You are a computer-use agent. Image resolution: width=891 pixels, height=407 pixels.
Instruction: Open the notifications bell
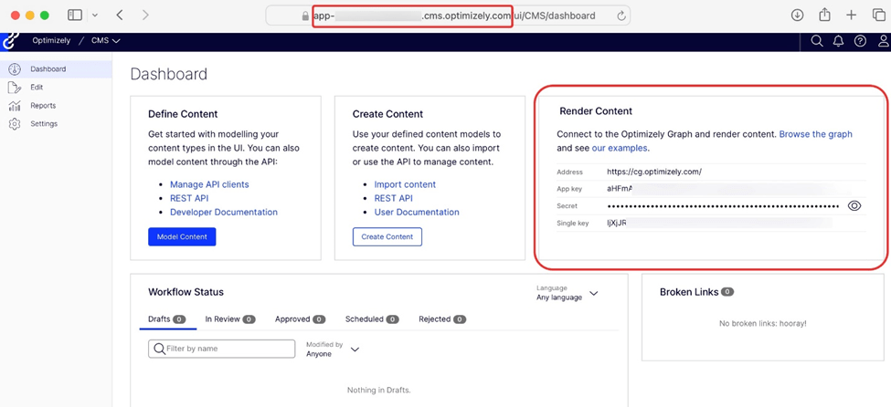coord(838,41)
